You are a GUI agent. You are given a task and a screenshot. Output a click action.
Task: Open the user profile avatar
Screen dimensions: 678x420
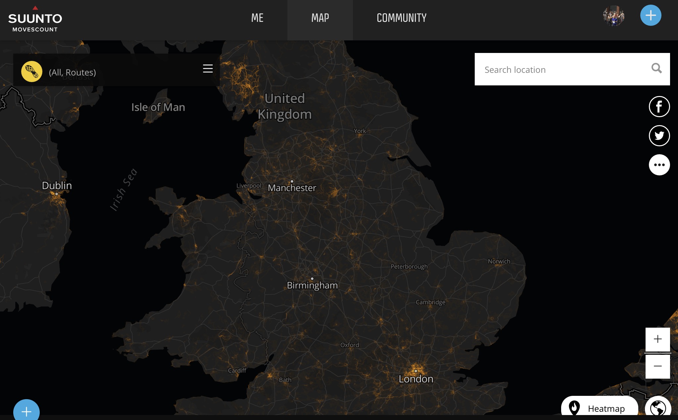(x=613, y=16)
